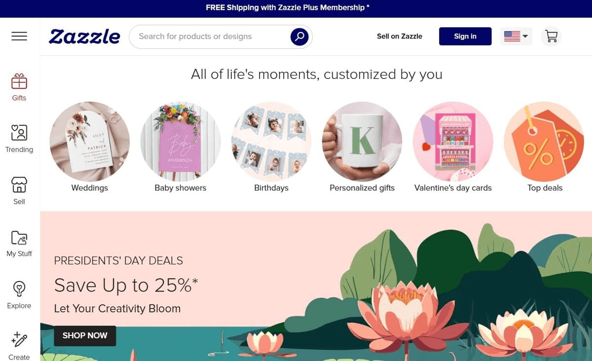Click the Zazzle logo
592x361 pixels.
[84, 36]
